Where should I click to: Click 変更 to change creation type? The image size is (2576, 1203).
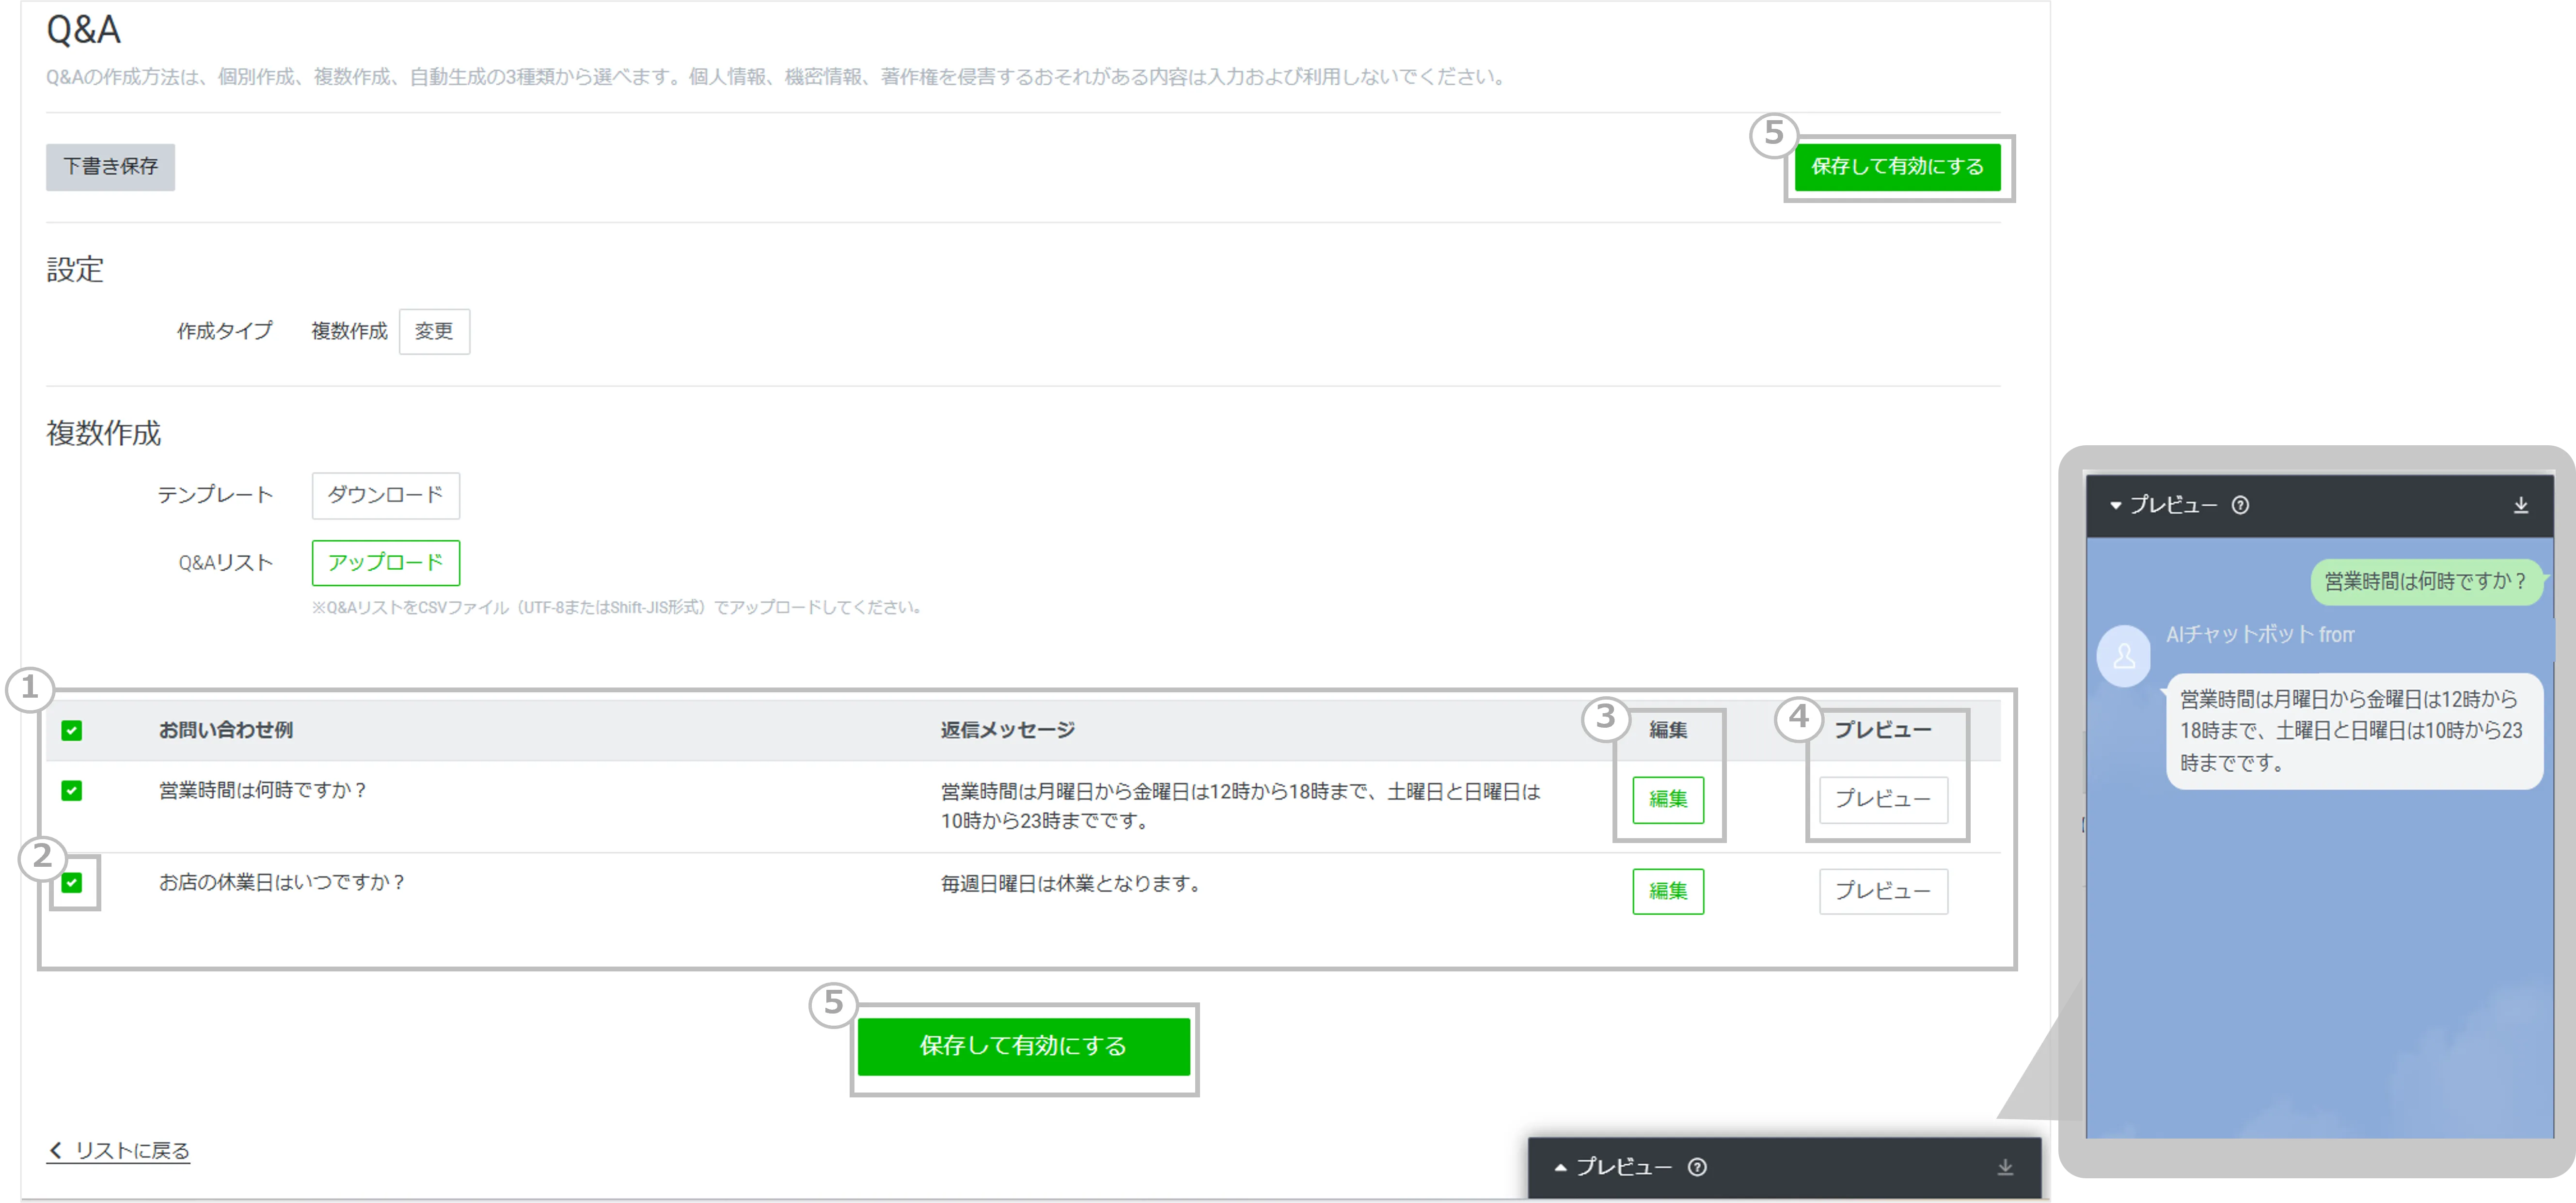click(434, 331)
